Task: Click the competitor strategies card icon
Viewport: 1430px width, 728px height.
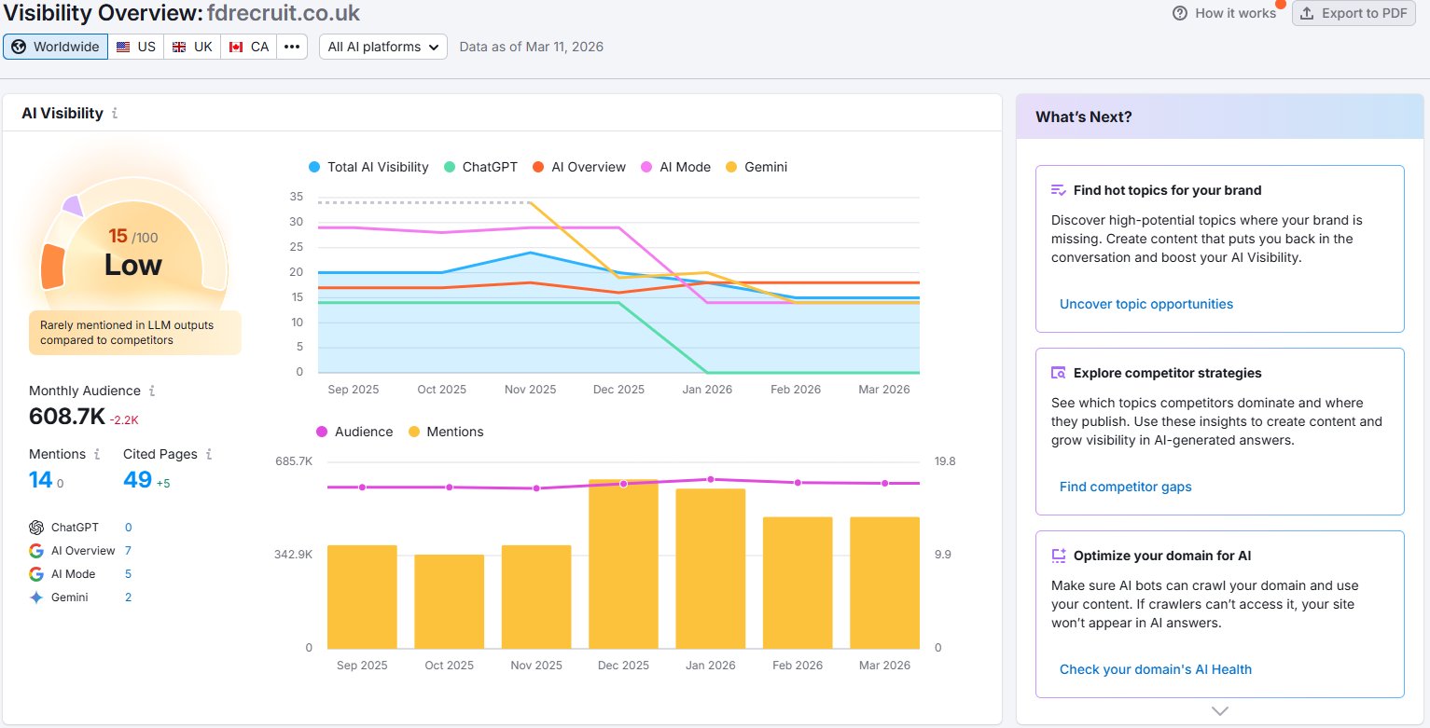Action: click(1059, 373)
